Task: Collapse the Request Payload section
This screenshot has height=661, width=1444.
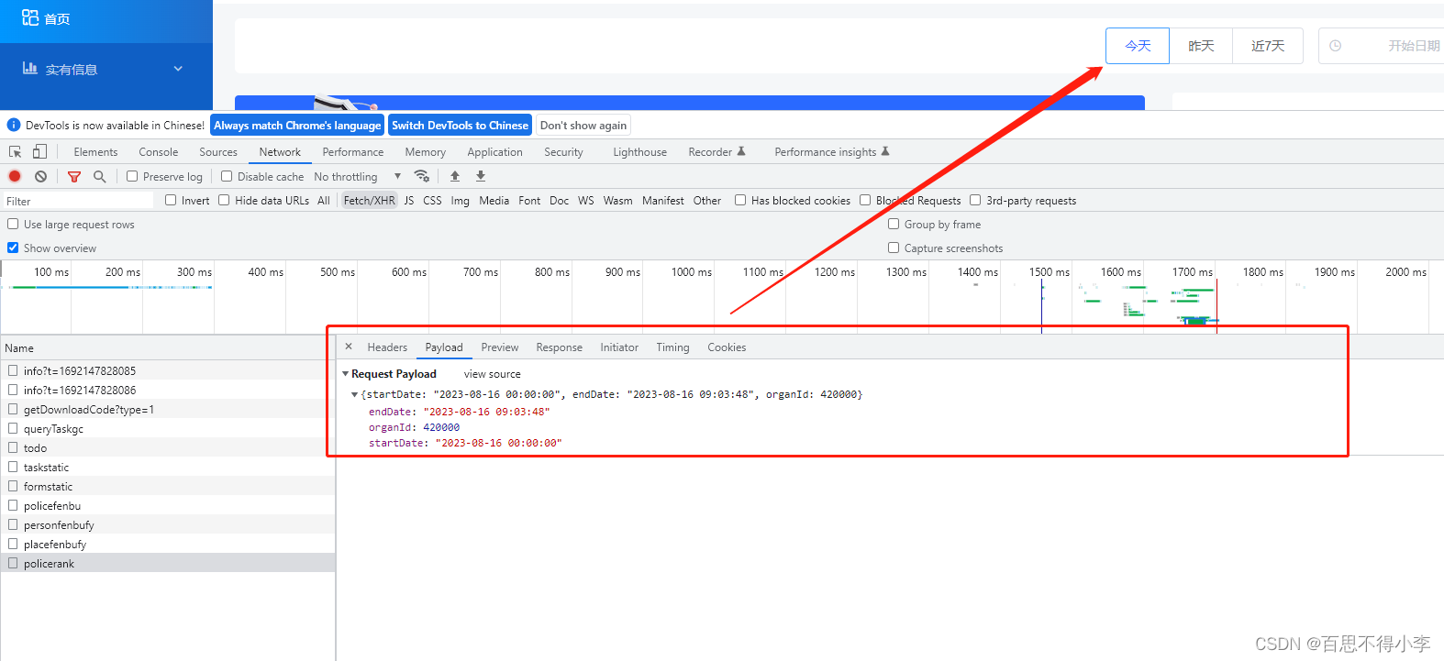Action: (346, 374)
